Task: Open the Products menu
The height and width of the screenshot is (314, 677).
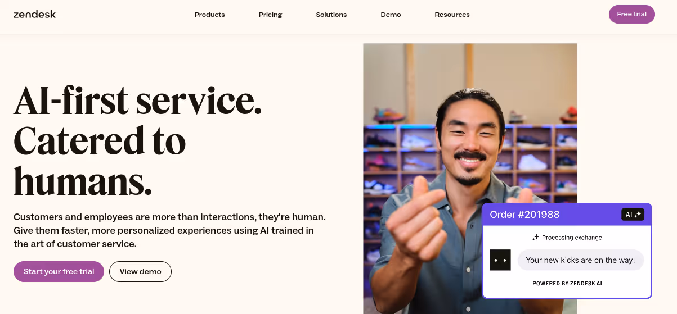Action: (x=209, y=15)
